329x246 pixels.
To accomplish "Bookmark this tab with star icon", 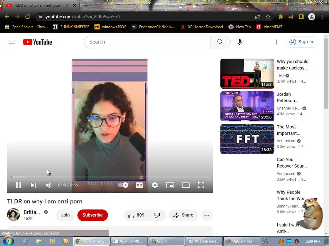I will [x=268, y=17].
